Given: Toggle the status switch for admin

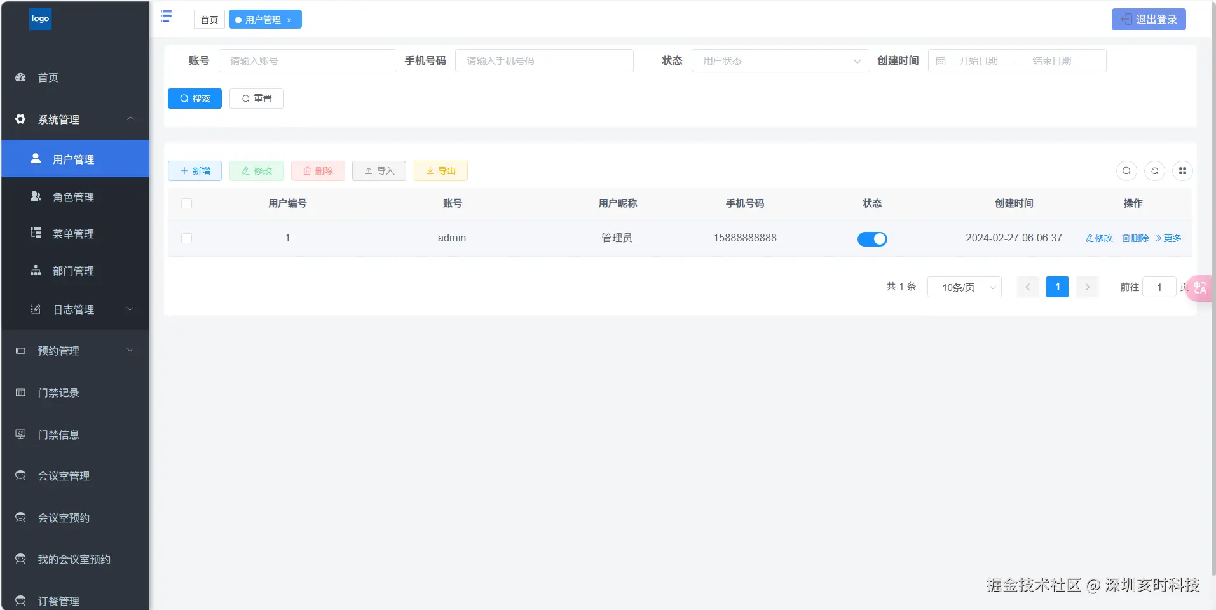Looking at the screenshot, I should 872,239.
